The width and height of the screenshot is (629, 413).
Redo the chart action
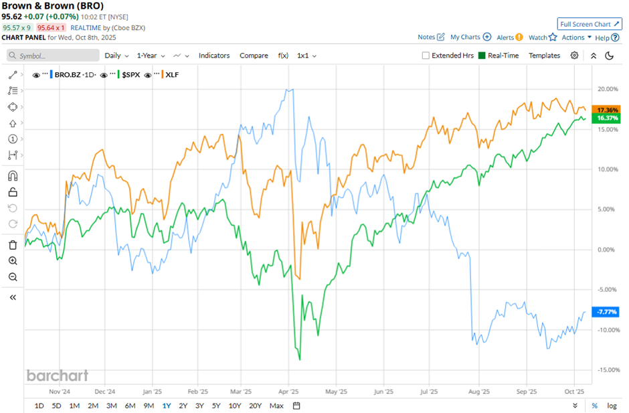pos(13,224)
